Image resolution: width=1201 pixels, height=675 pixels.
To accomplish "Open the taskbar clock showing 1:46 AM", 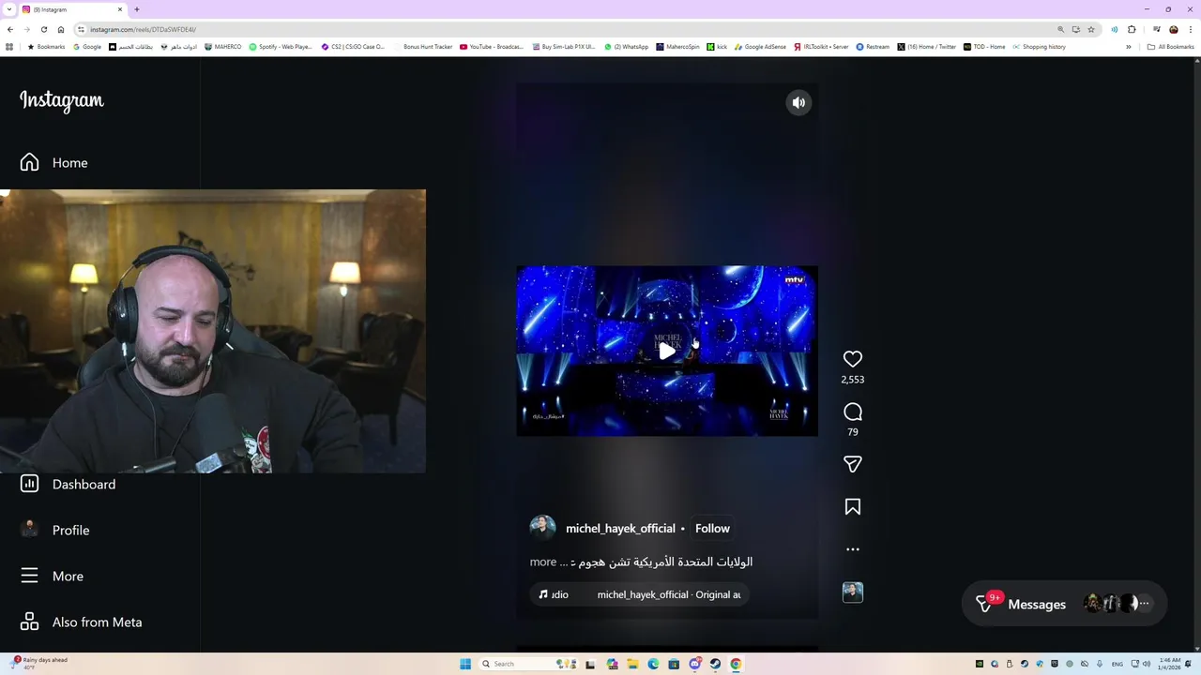I will tap(1169, 664).
